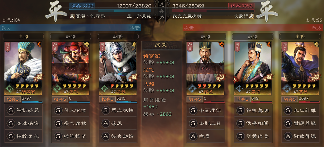Image resolution: width=324 pixels, height=147 pixels.
Task: Select the 御敌屏障 skill
Action: point(300,136)
